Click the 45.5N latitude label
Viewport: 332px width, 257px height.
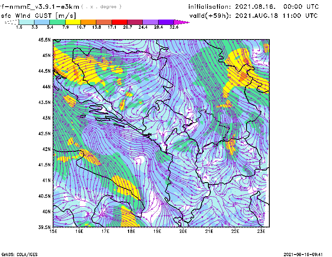pyautogui.click(x=44, y=40)
